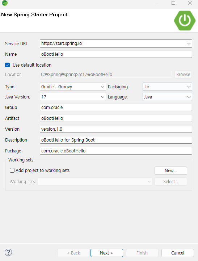Click the Type: label
The width and height of the screenshot is (198, 261).
pyautogui.click(x=10, y=87)
